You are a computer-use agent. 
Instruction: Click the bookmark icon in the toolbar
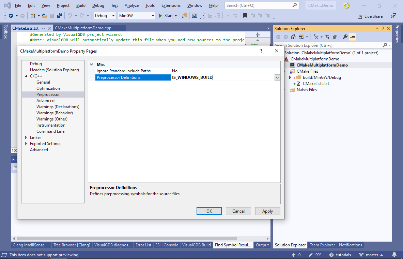pyautogui.click(x=245, y=16)
